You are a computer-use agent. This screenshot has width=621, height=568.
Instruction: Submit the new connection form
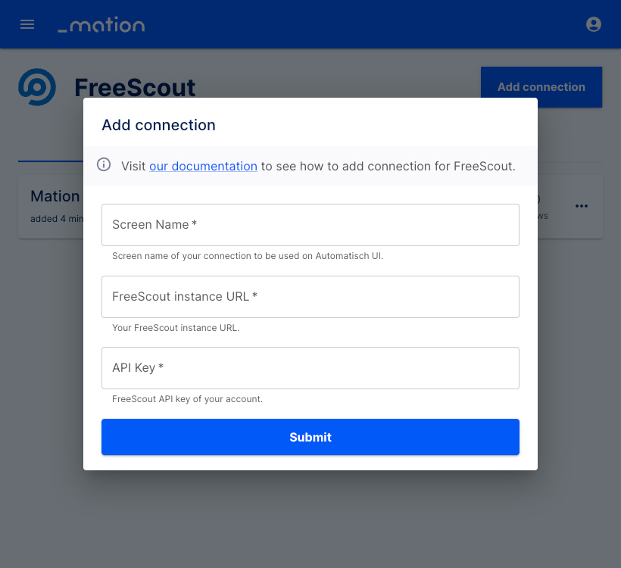tap(310, 437)
